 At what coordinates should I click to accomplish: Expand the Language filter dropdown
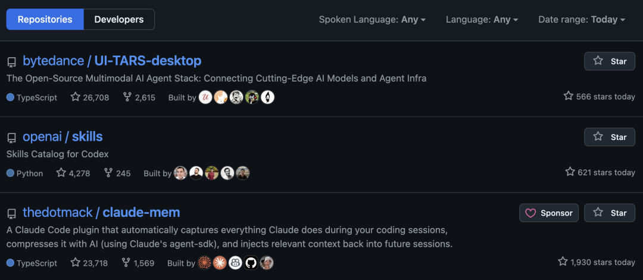click(482, 20)
